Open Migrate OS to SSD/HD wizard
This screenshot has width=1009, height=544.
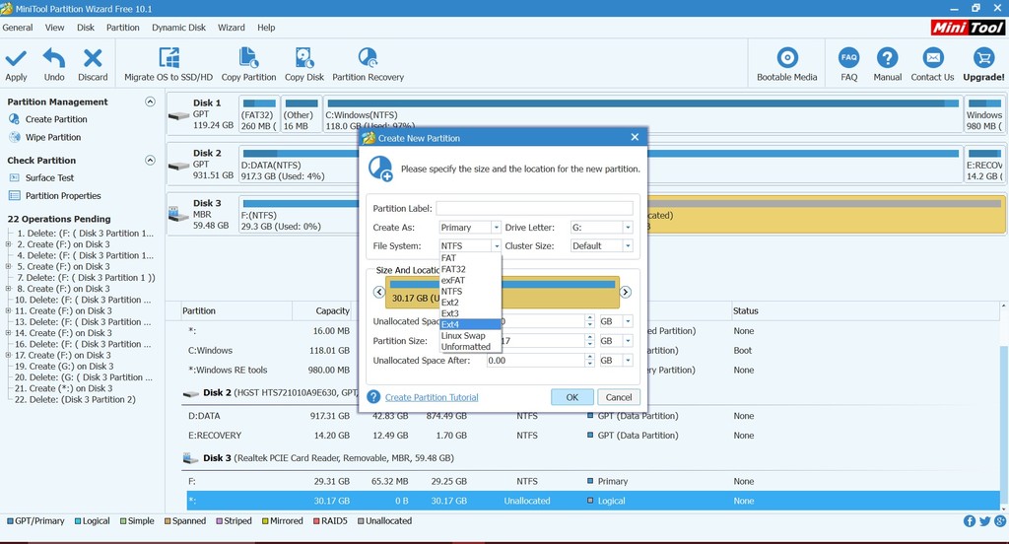click(x=168, y=59)
